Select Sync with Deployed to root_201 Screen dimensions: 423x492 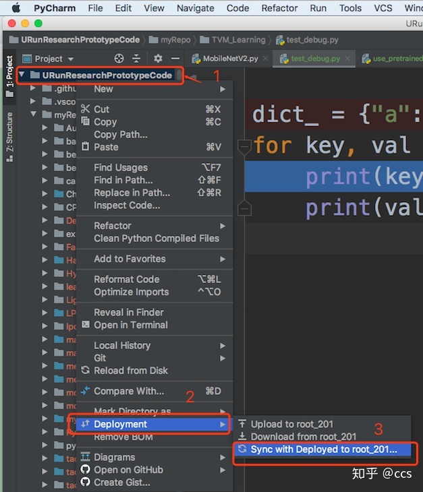point(322,450)
